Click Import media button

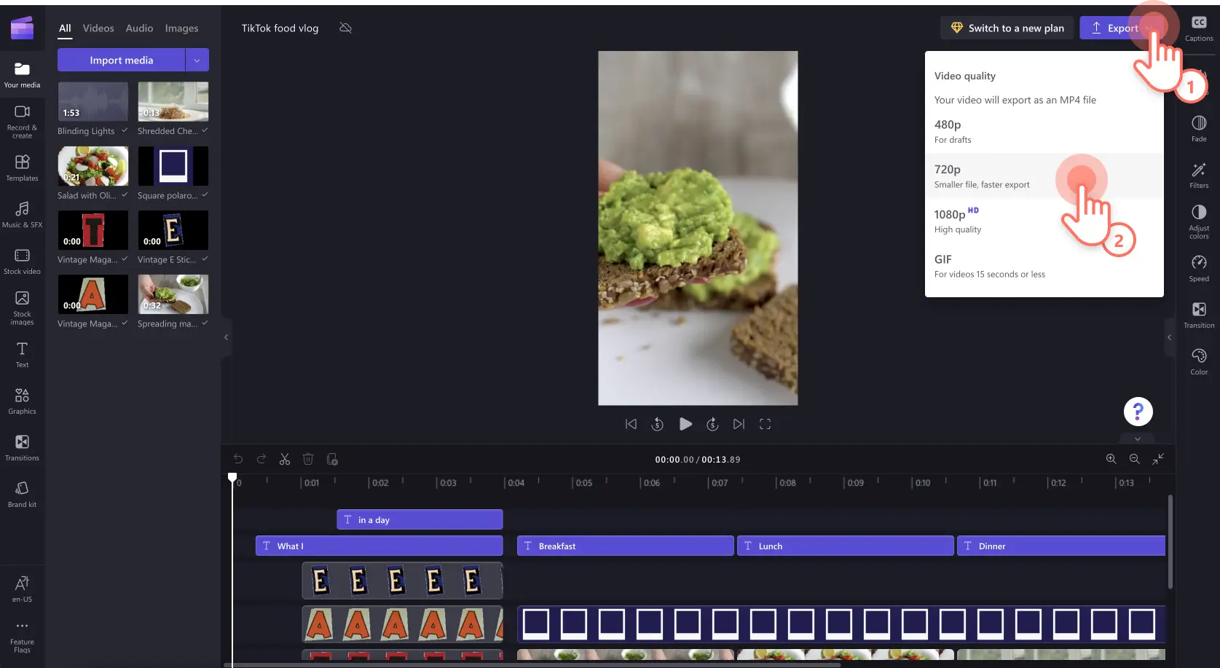(121, 60)
